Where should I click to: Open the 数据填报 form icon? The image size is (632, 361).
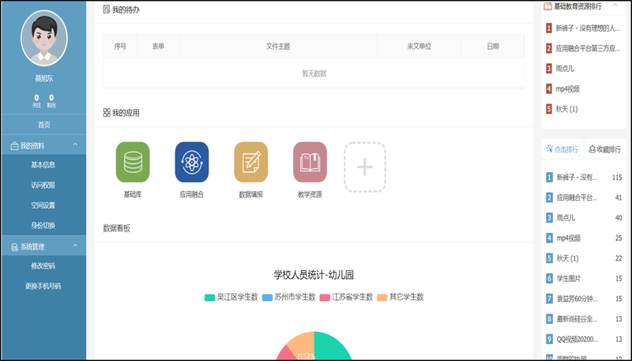pyautogui.click(x=250, y=162)
